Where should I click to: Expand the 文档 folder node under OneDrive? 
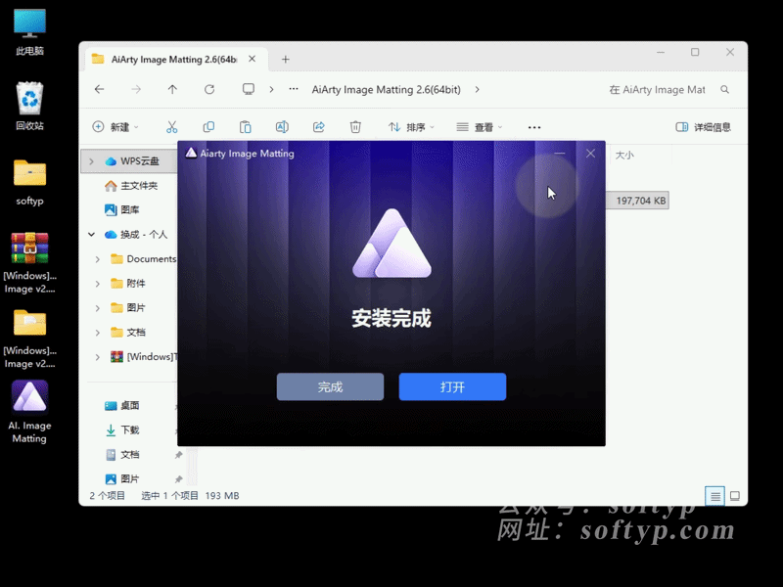tap(97, 333)
